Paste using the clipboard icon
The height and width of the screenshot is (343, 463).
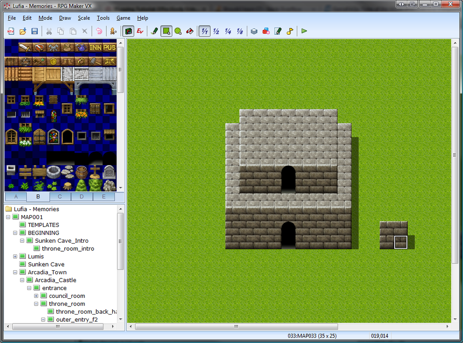pyautogui.click(x=73, y=31)
